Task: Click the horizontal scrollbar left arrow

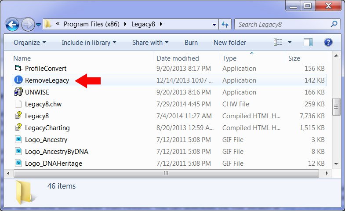Action: coord(8,173)
